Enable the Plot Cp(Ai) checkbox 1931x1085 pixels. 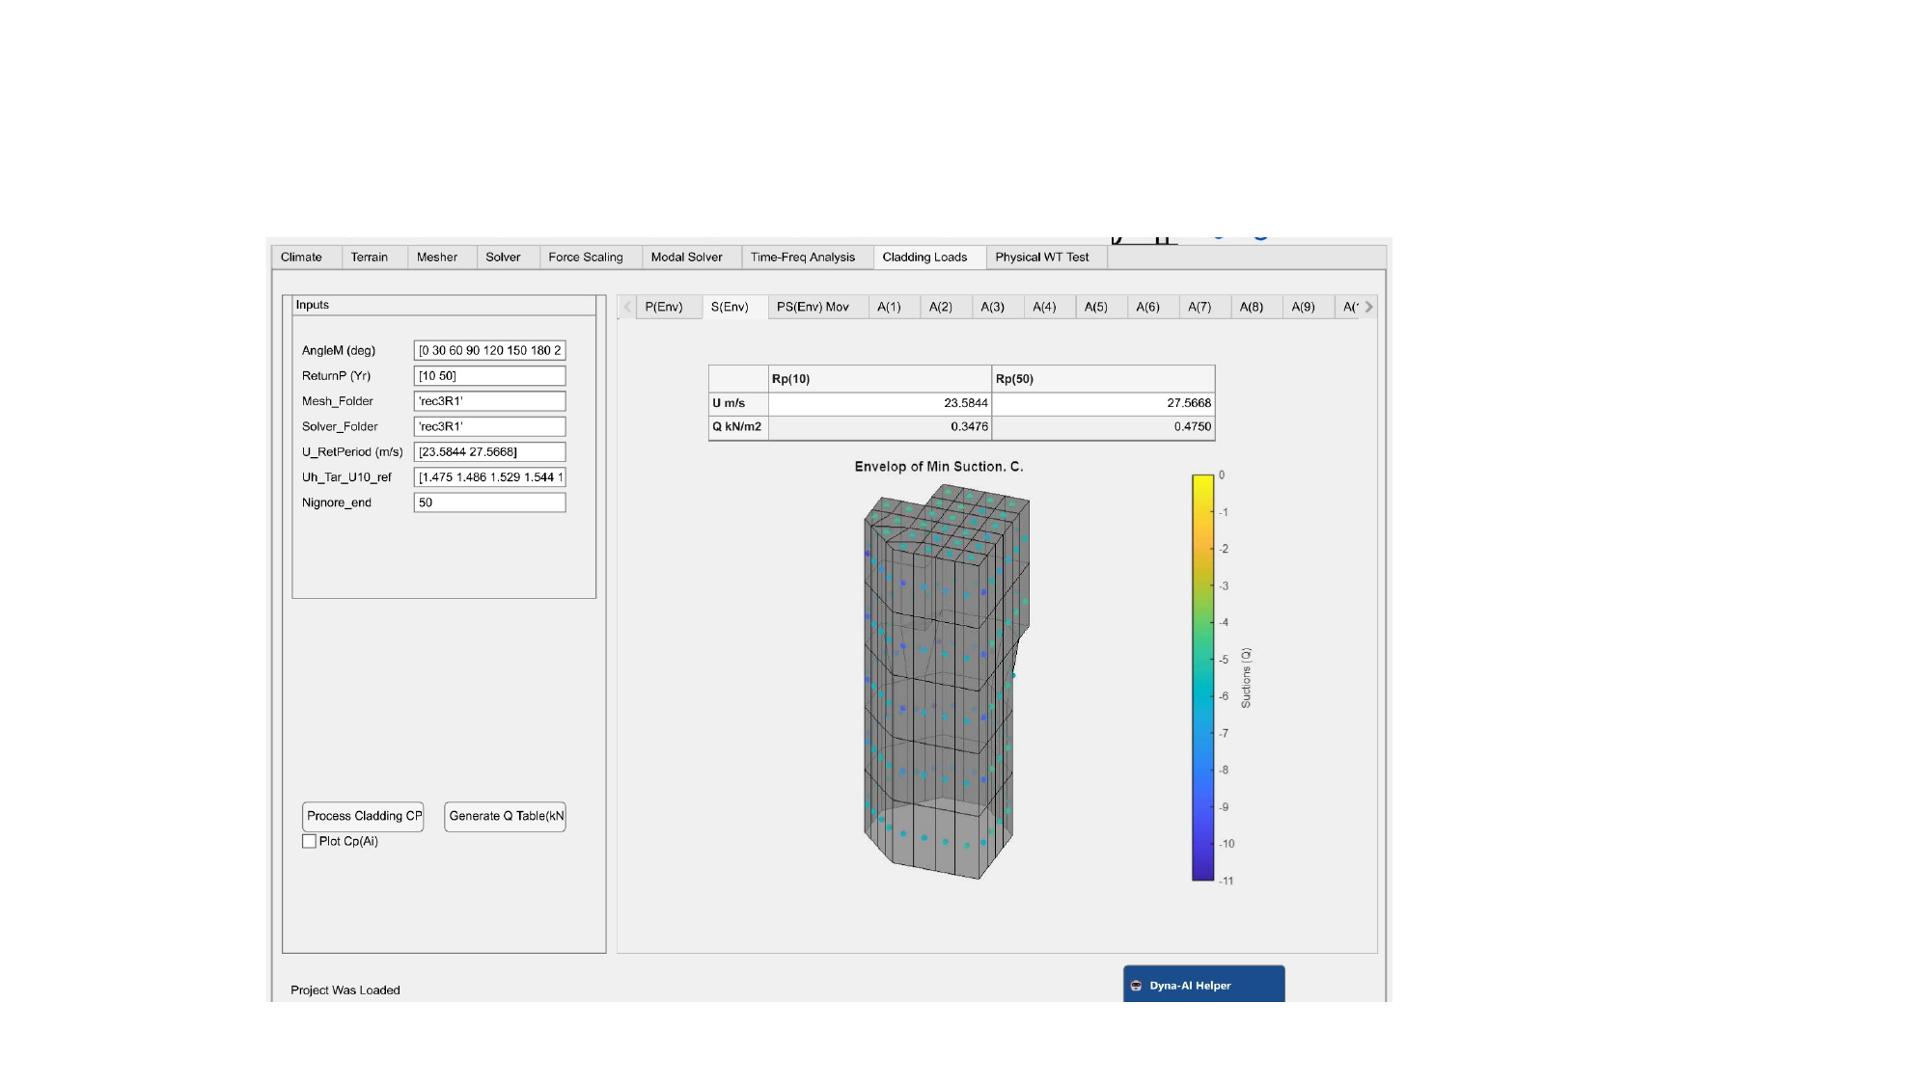(310, 842)
